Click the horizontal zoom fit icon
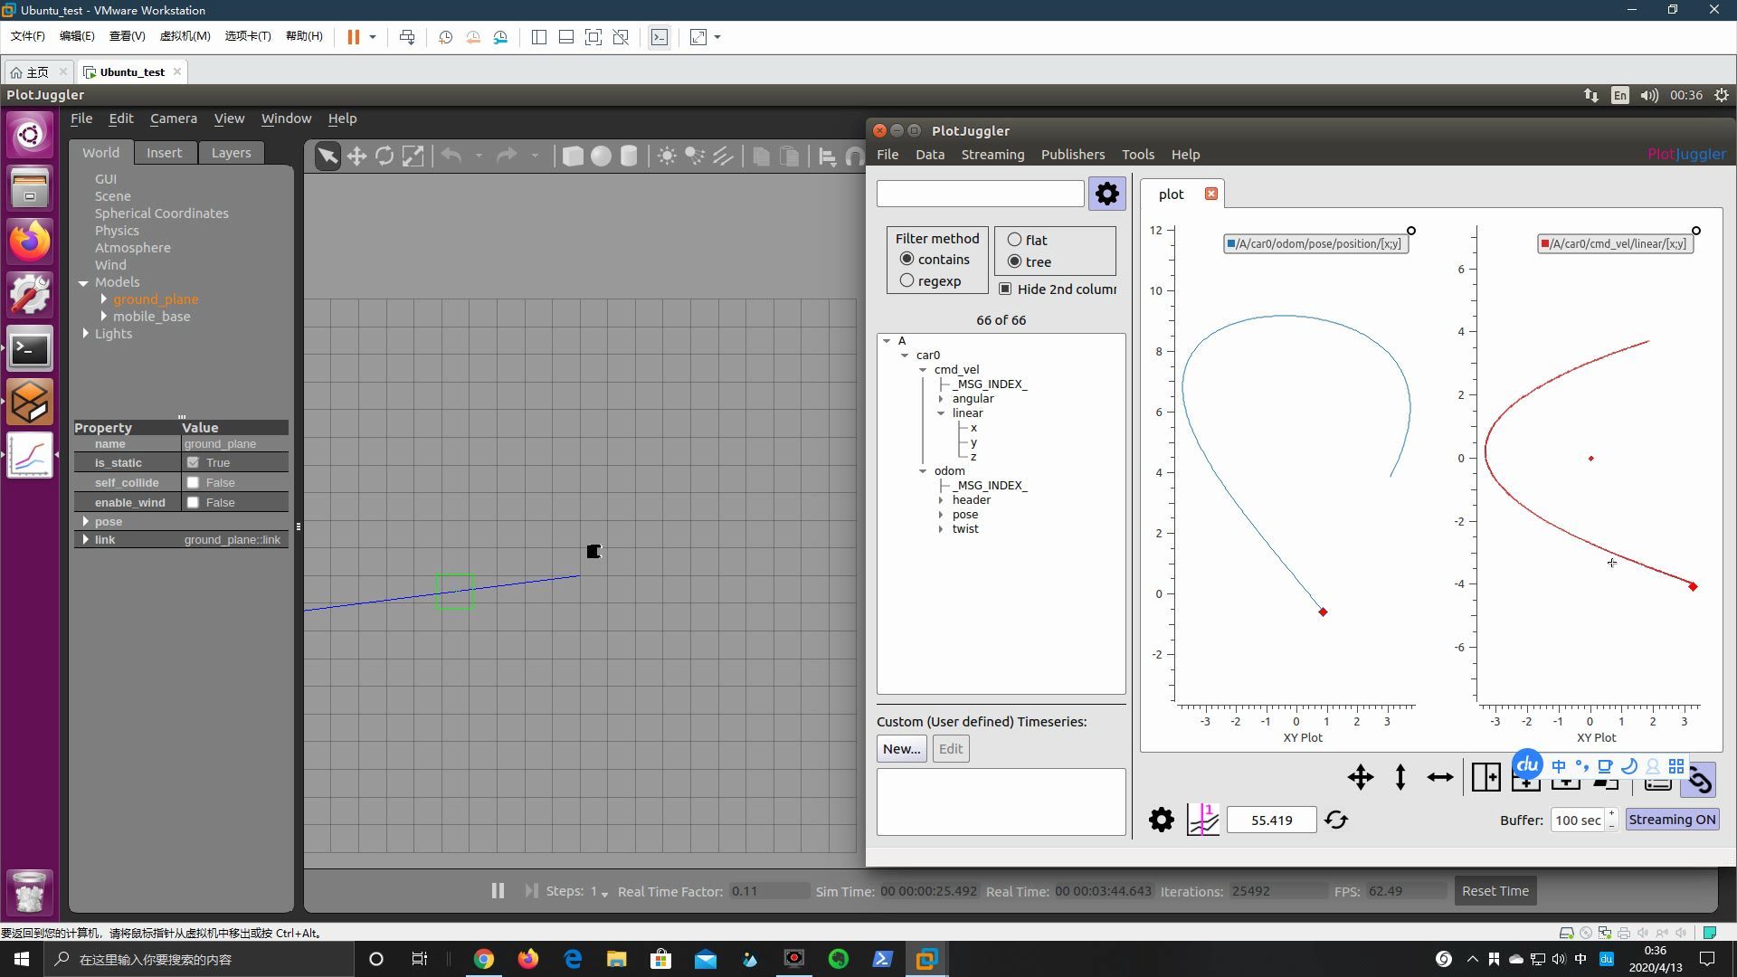Screen dimensions: 1737x977 coord(1439,777)
